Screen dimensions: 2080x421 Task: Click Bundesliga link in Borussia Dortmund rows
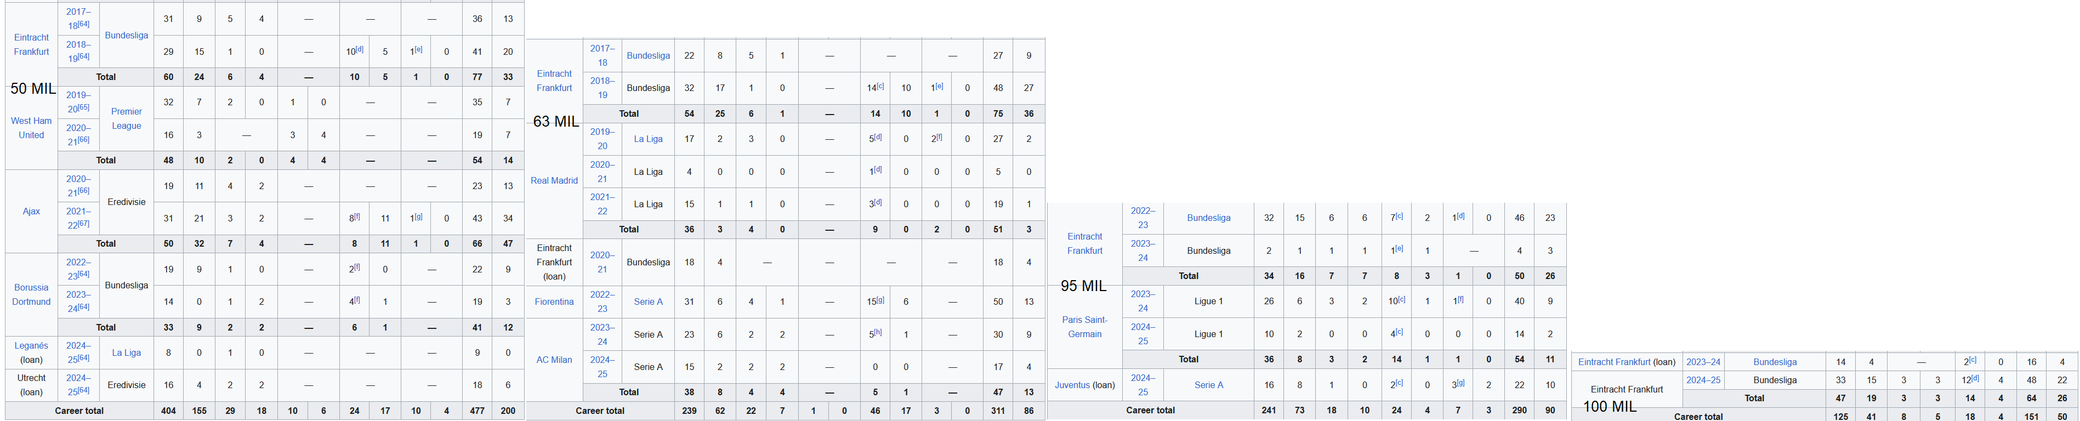(127, 285)
